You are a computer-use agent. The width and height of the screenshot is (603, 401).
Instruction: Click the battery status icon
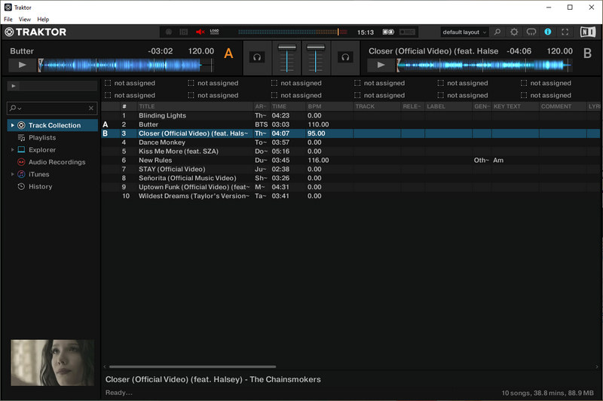(x=388, y=32)
